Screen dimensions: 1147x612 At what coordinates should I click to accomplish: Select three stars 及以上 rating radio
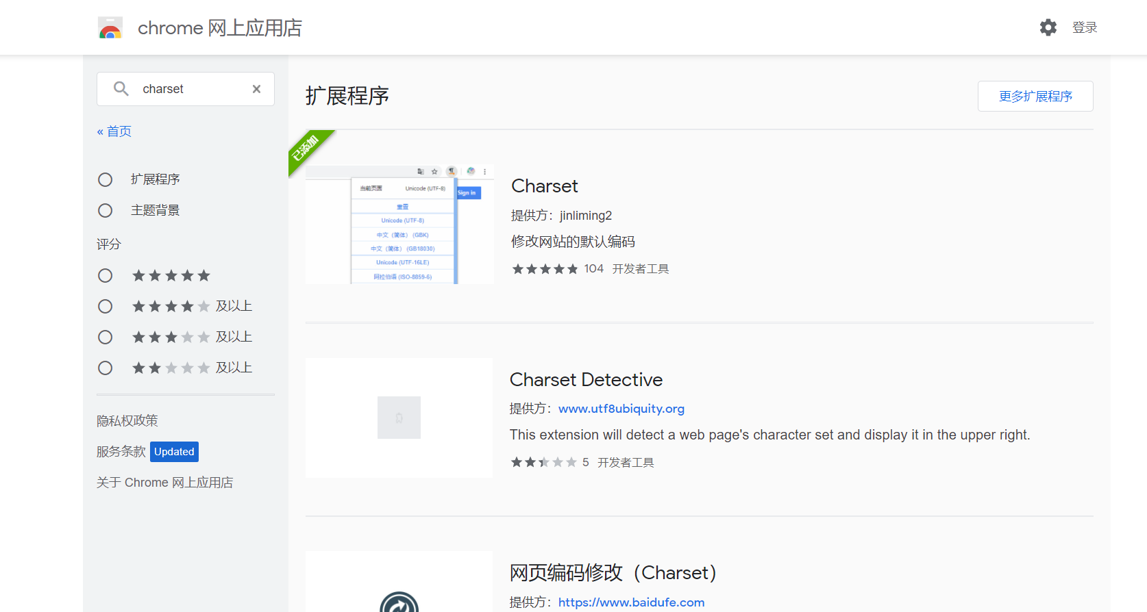coord(105,337)
